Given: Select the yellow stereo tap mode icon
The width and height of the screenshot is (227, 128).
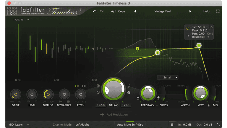Looking at the screenshot, I should (77, 86).
